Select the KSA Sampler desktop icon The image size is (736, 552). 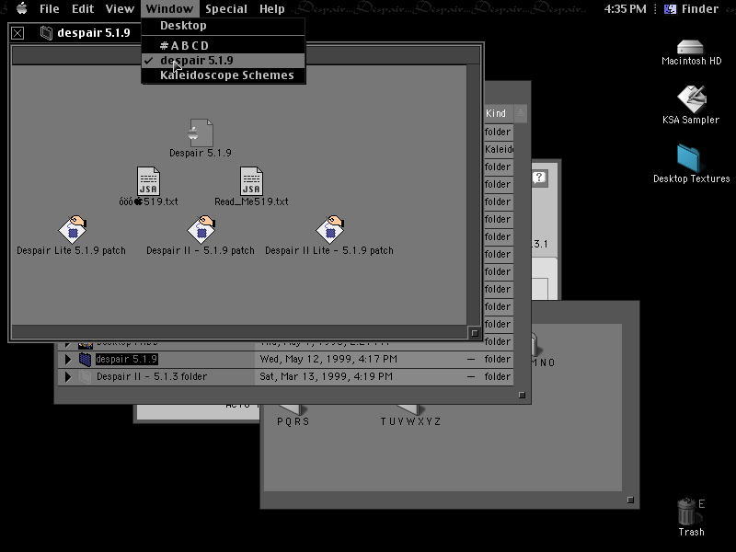point(691,98)
